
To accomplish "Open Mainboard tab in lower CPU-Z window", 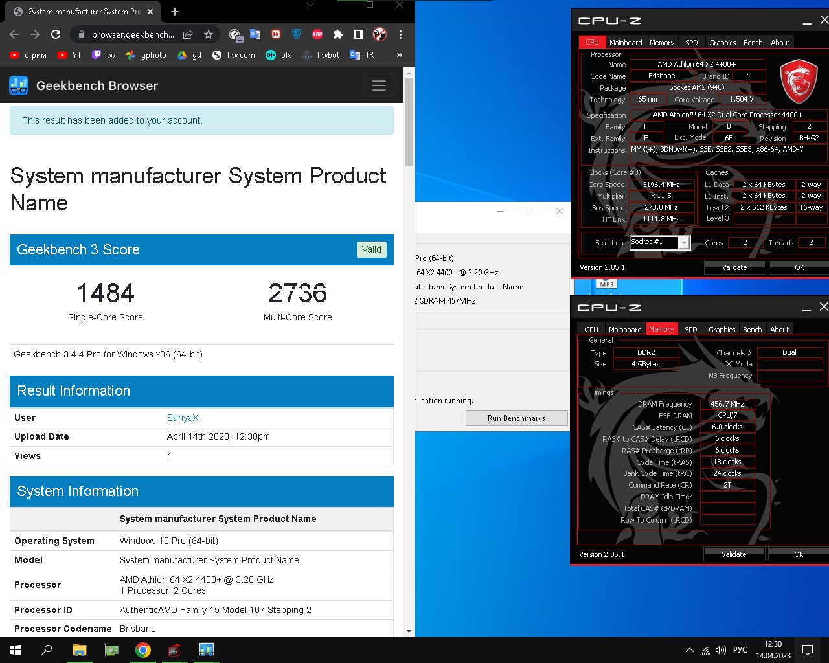I will coord(625,330).
